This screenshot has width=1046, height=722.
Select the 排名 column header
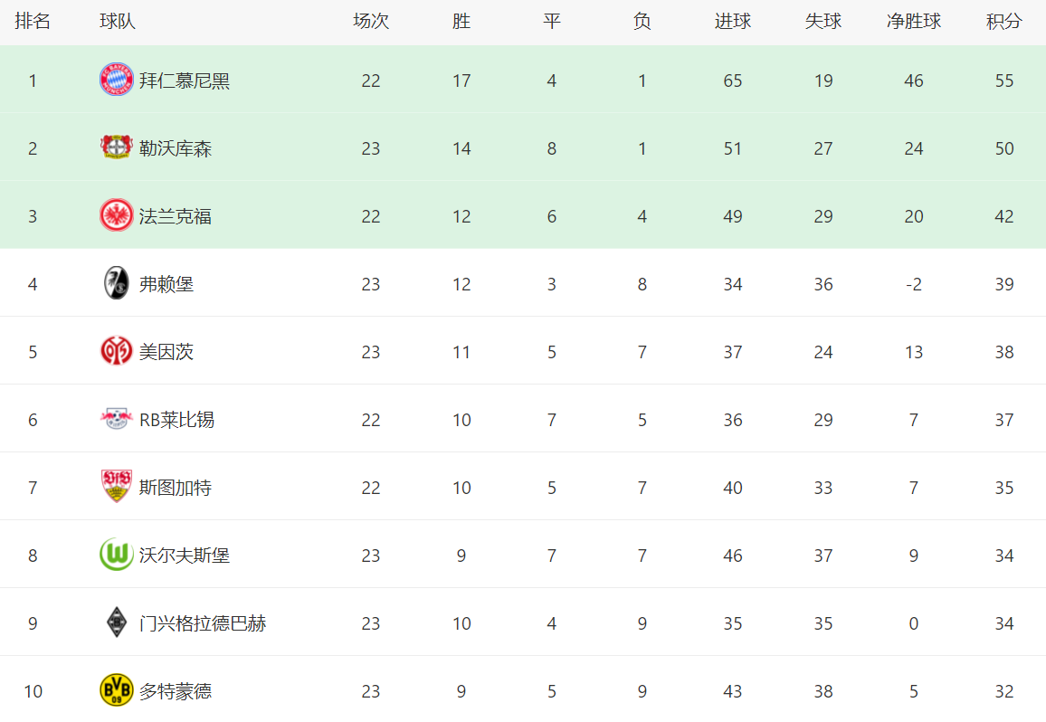point(33,22)
